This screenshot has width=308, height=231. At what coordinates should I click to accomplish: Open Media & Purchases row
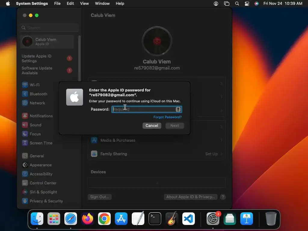pos(157,140)
